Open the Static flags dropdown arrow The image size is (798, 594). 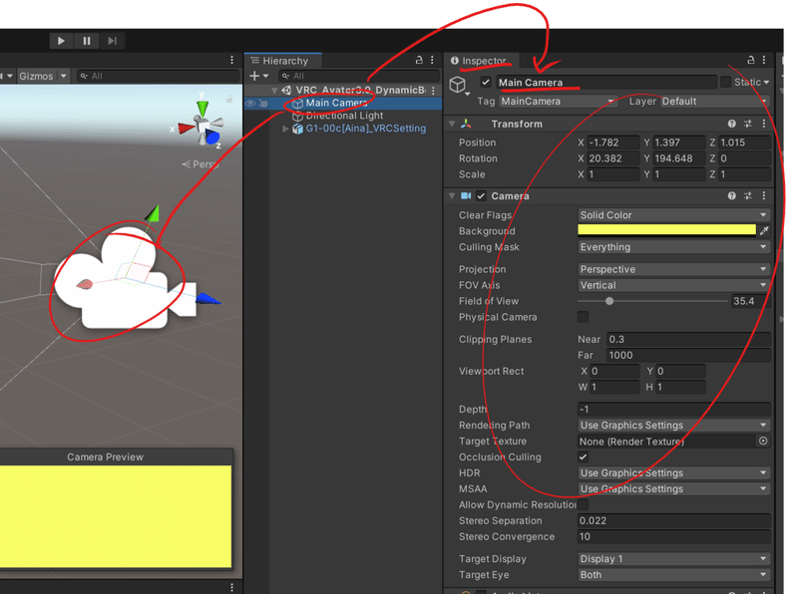tap(766, 82)
